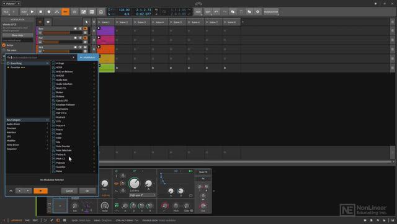Filter by Sequence category
Image resolution: width=397 pixels, height=224 pixels.
27,149
